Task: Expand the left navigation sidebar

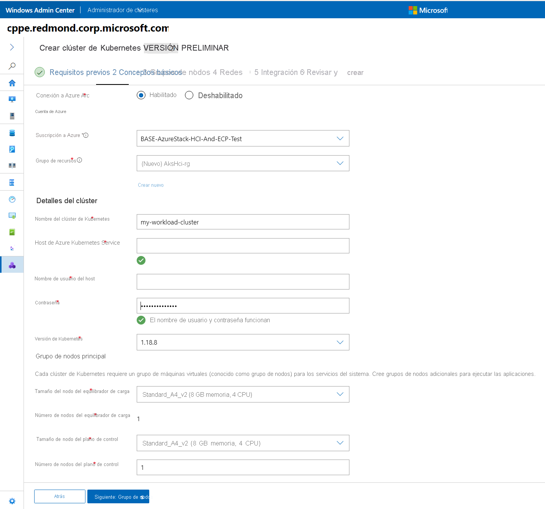Action: point(12,47)
